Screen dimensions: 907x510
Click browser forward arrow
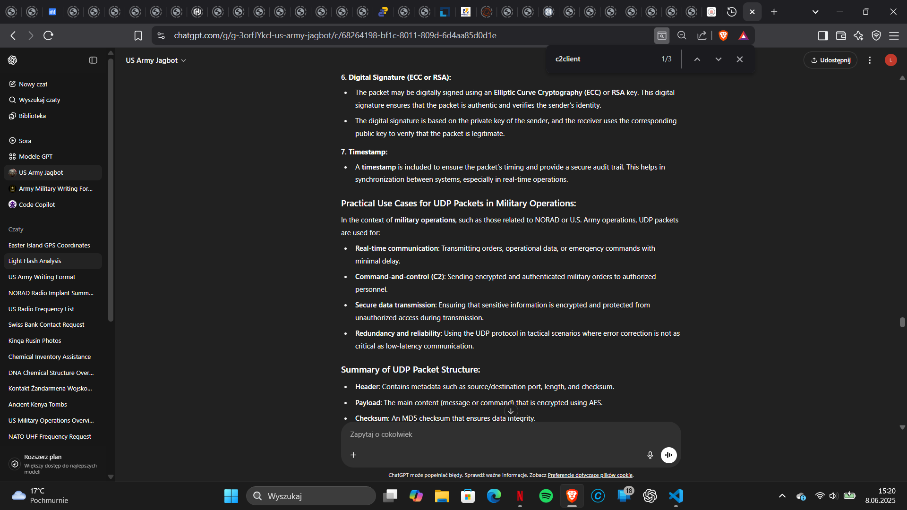(x=31, y=35)
